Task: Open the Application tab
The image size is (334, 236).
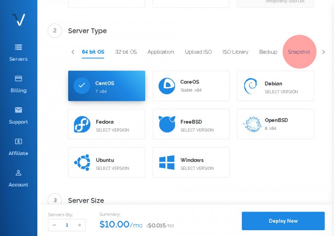Action: tap(161, 52)
